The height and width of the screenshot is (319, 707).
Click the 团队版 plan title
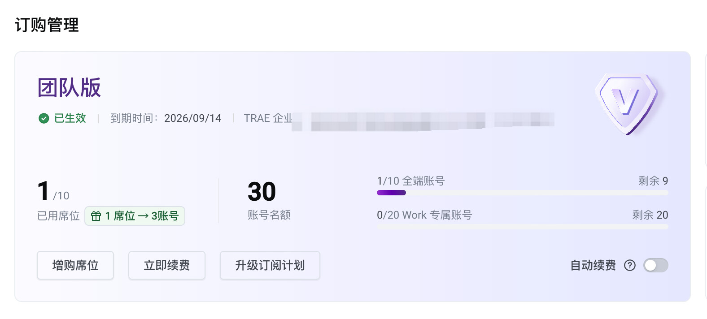69,87
